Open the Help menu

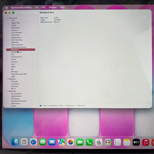click(x=62, y=7)
